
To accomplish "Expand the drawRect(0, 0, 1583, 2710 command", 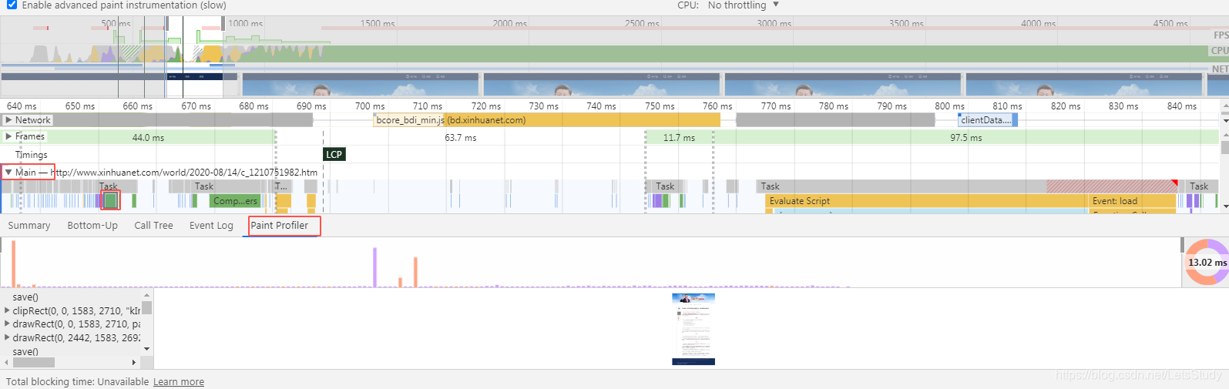I will point(7,324).
